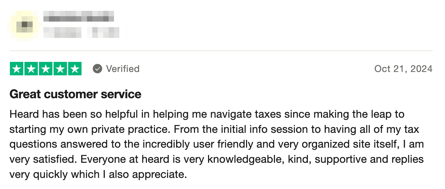
Task: Click the second blurred detail under reviewer name
Action: tap(103, 32)
